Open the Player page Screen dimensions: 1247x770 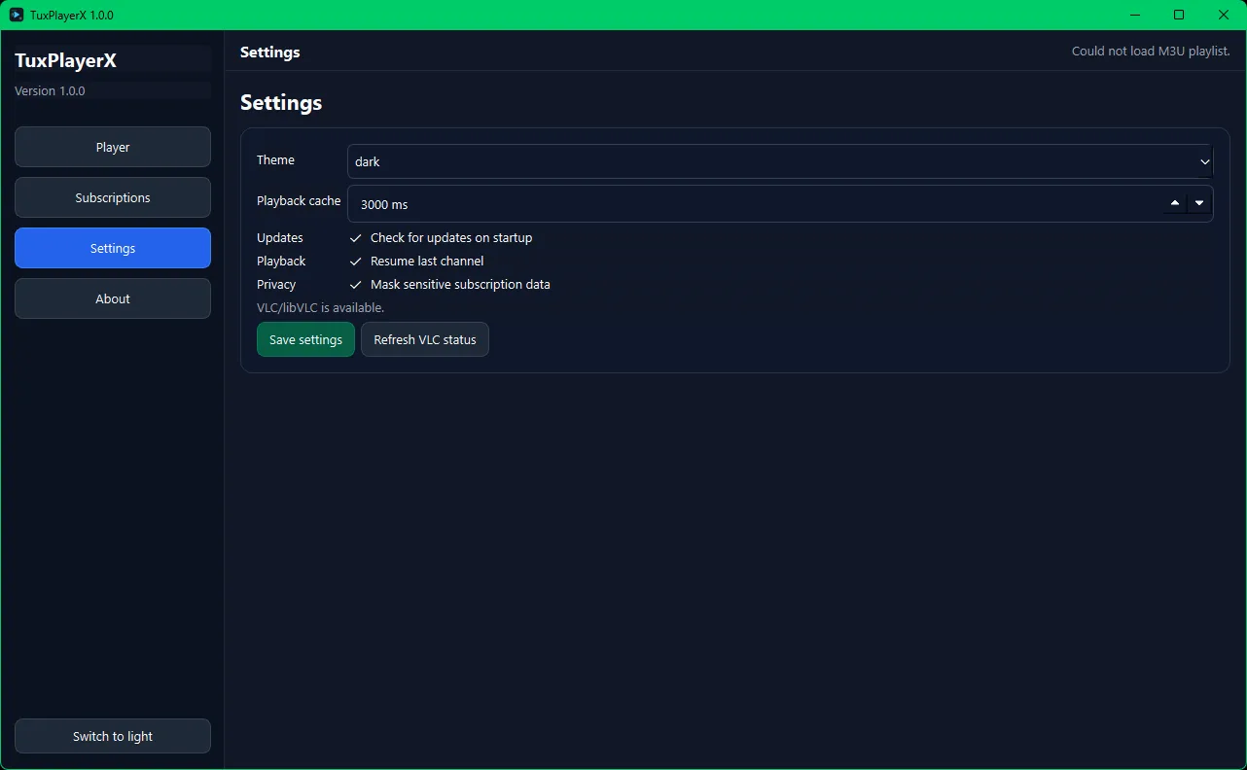[113, 147]
